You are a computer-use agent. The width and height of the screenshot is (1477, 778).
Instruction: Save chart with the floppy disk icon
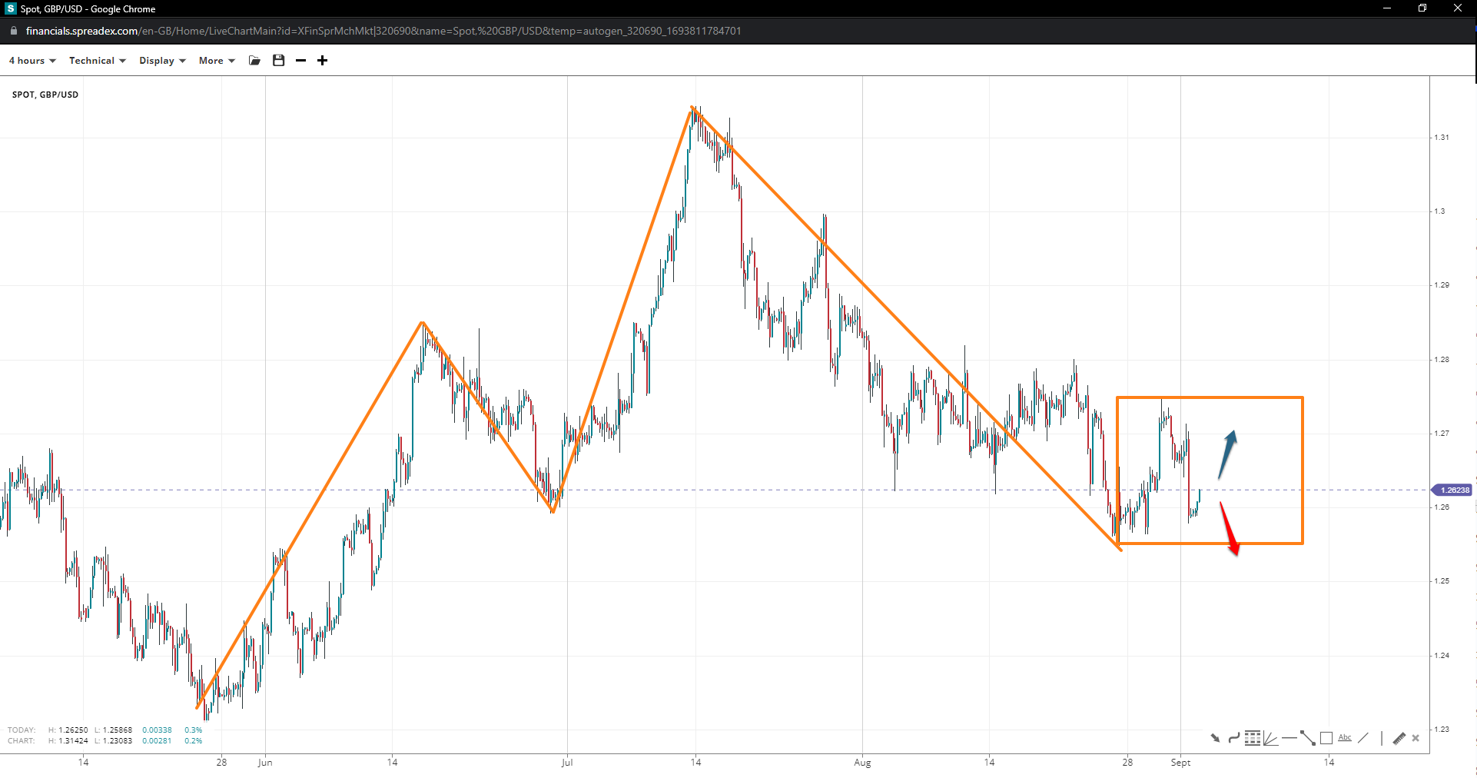click(x=279, y=61)
